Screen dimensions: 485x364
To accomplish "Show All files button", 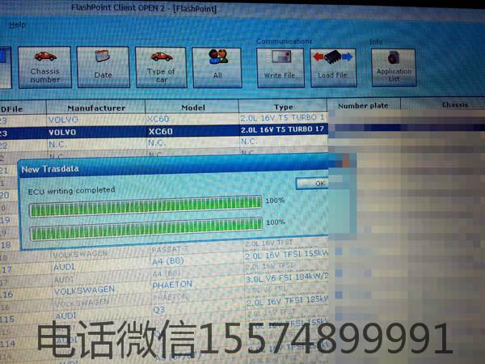I will coord(217,68).
